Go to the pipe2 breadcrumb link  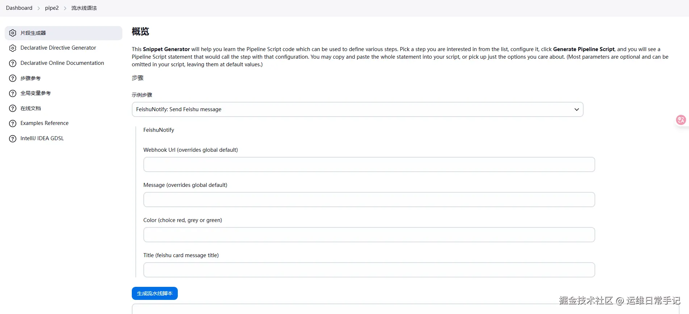(52, 8)
